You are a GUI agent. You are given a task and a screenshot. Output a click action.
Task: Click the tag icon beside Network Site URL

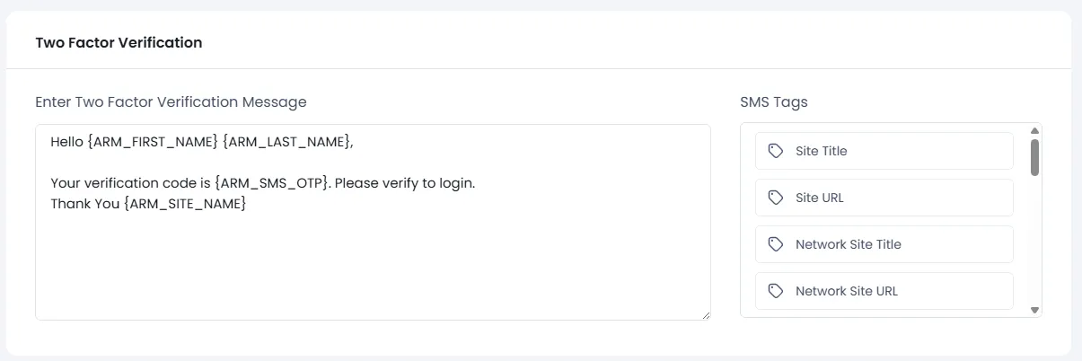pos(776,291)
